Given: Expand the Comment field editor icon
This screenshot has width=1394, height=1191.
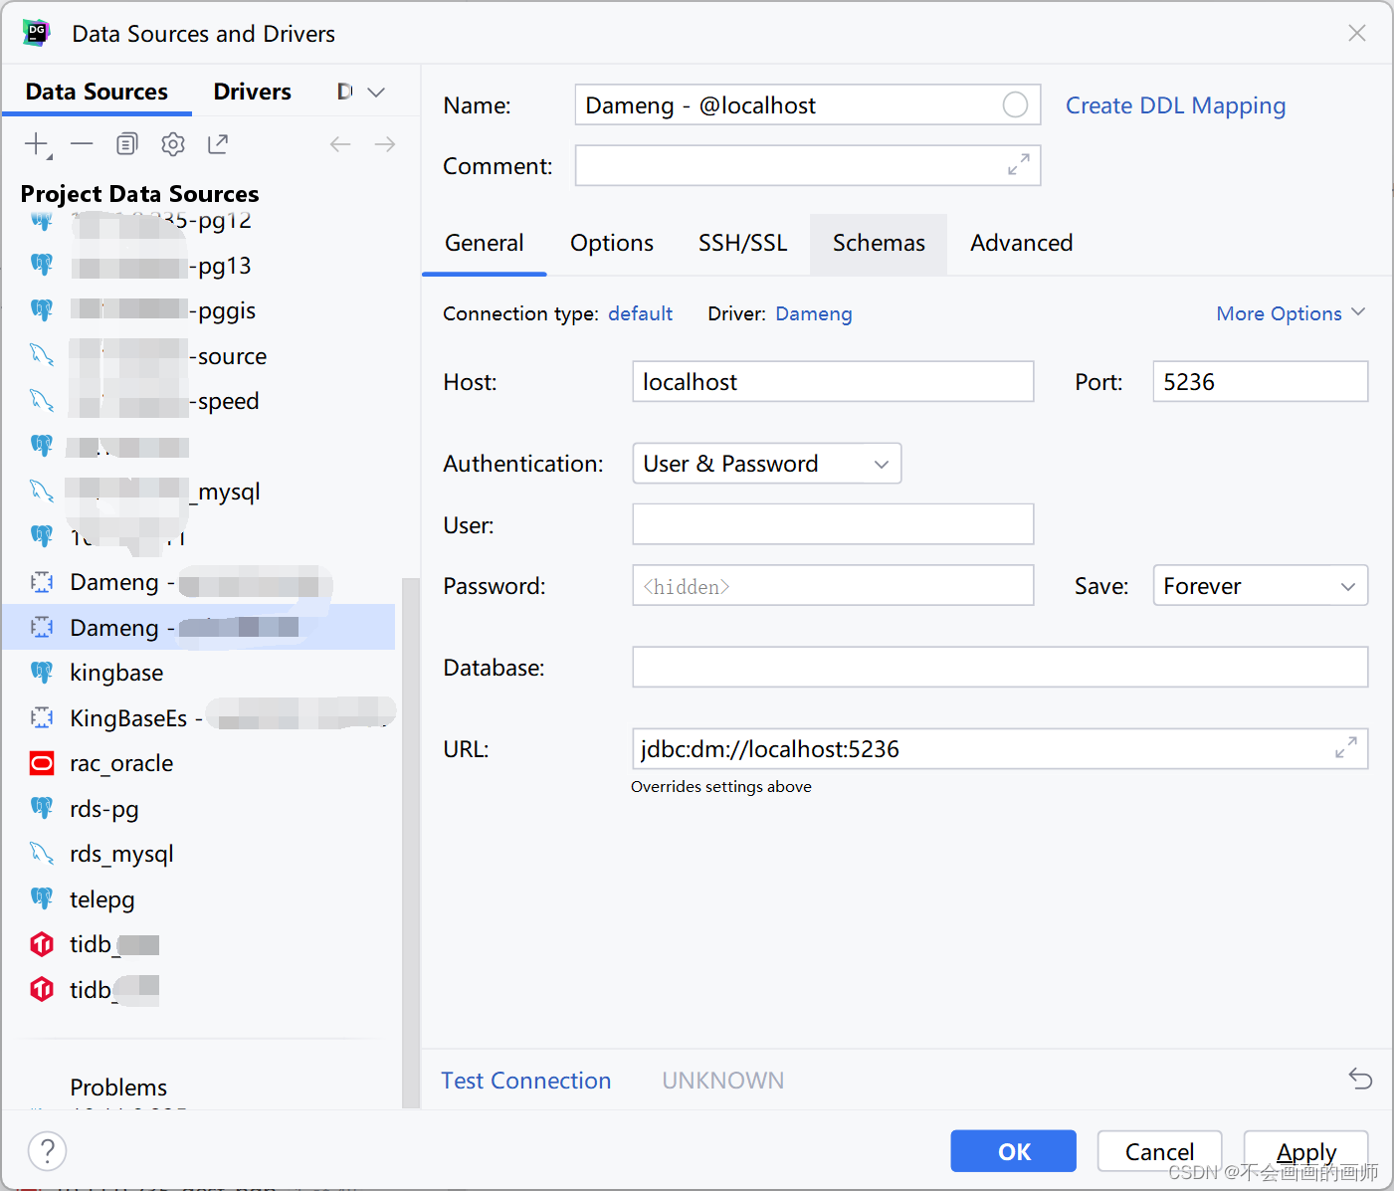Looking at the screenshot, I should point(1018,165).
